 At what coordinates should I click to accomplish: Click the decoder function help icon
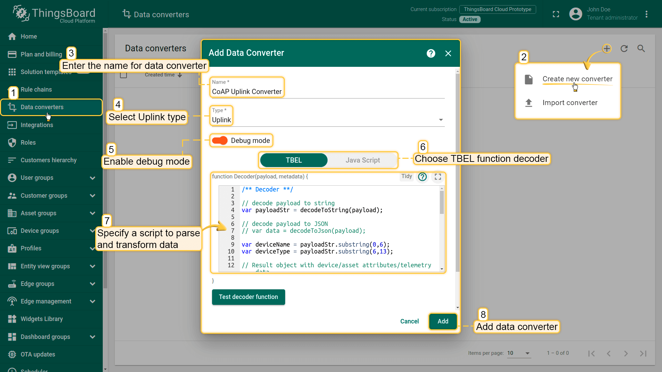pos(422,177)
